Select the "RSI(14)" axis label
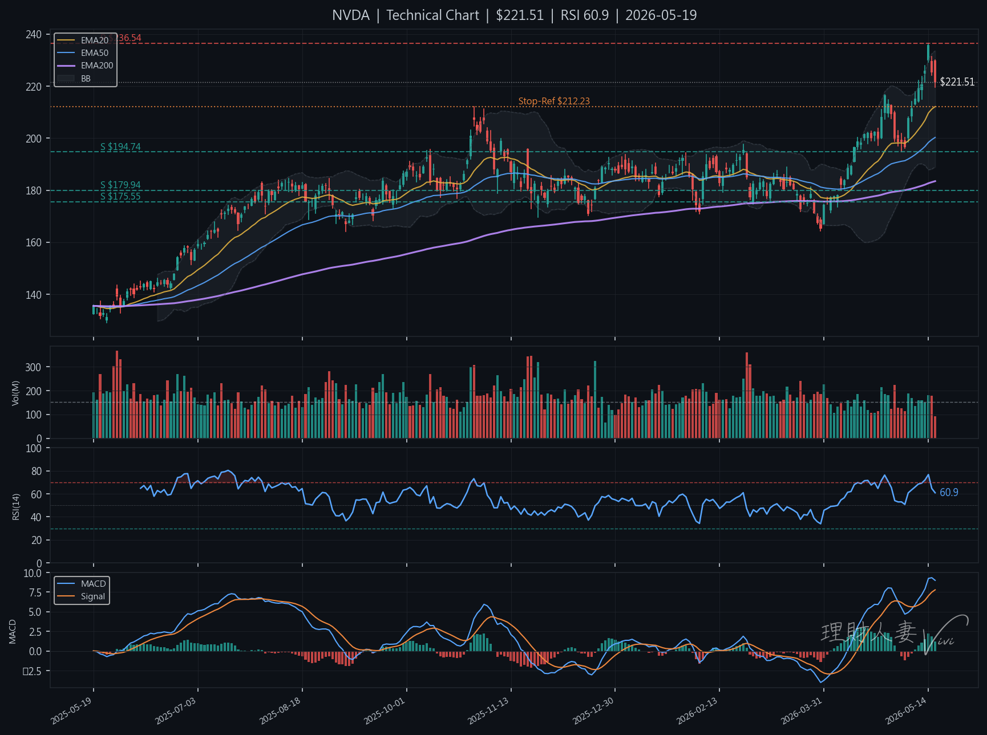987x735 pixels. pyautogui.click(x=15, y=506)
